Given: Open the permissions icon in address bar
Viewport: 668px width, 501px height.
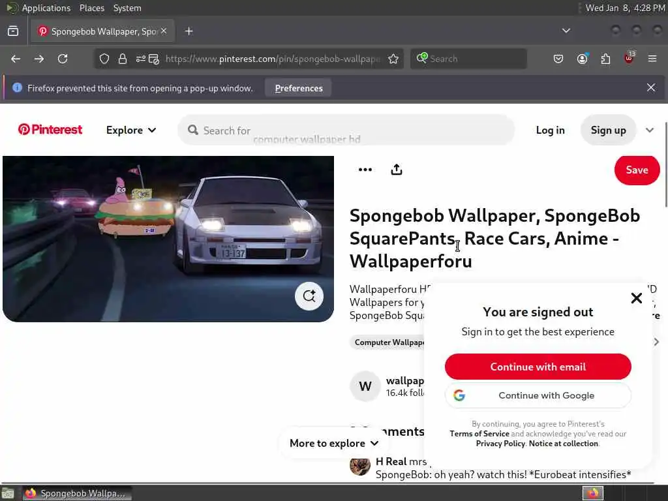Looking at the screenshot, I should click(141, 59).
